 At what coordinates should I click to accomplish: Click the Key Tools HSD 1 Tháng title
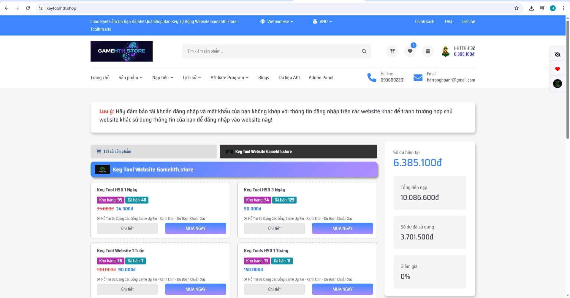tap(266, 251)
